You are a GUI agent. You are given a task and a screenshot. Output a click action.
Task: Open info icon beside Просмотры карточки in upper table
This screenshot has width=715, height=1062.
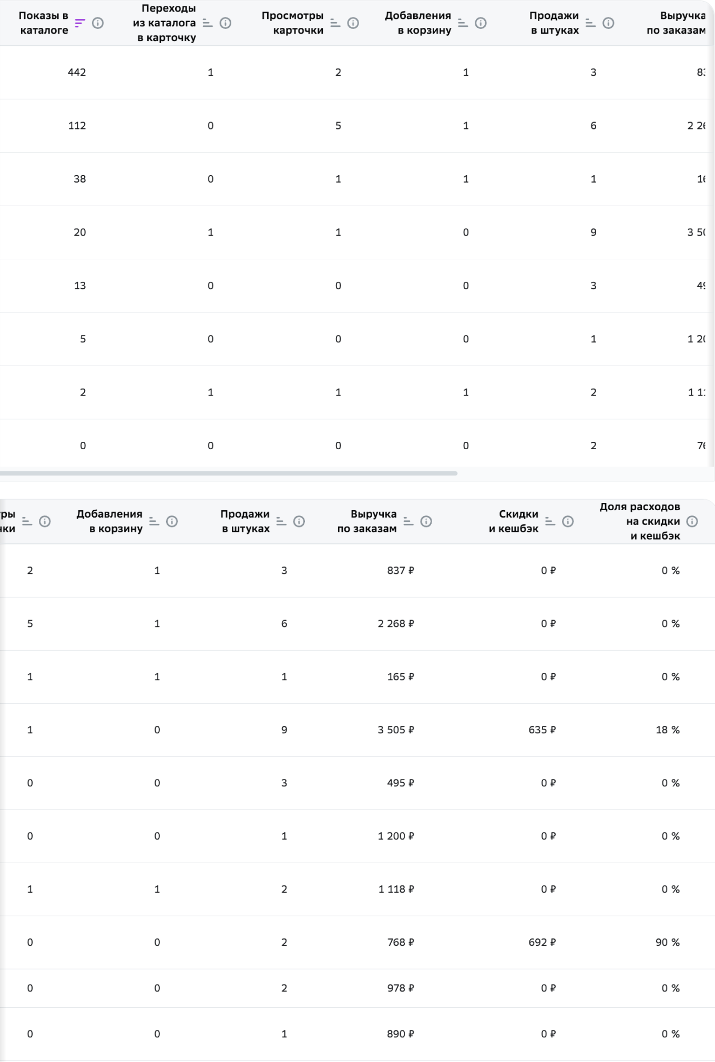(x=353, y=23)
